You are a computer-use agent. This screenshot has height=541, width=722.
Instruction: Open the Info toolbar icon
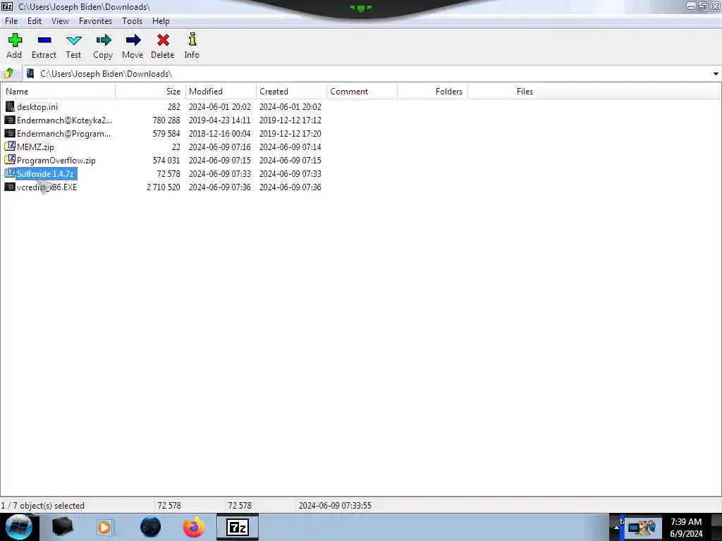click(x=192, y=39)
